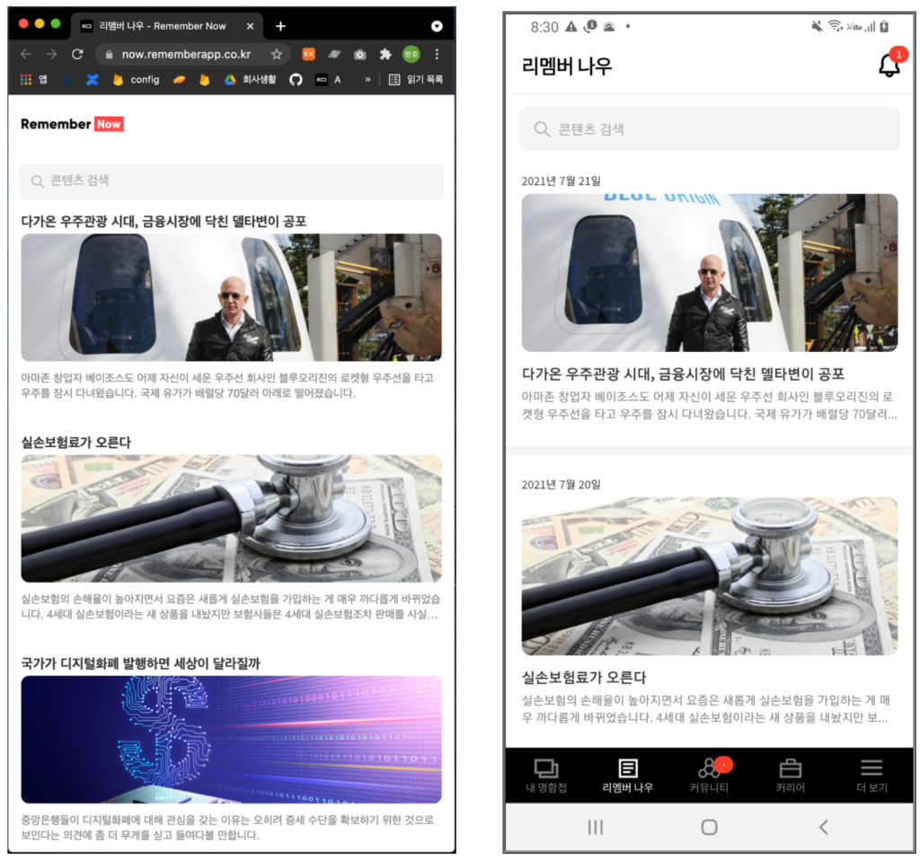Open the 국가가 디지털화폐 발행하면 article headline

pos(140,663)
